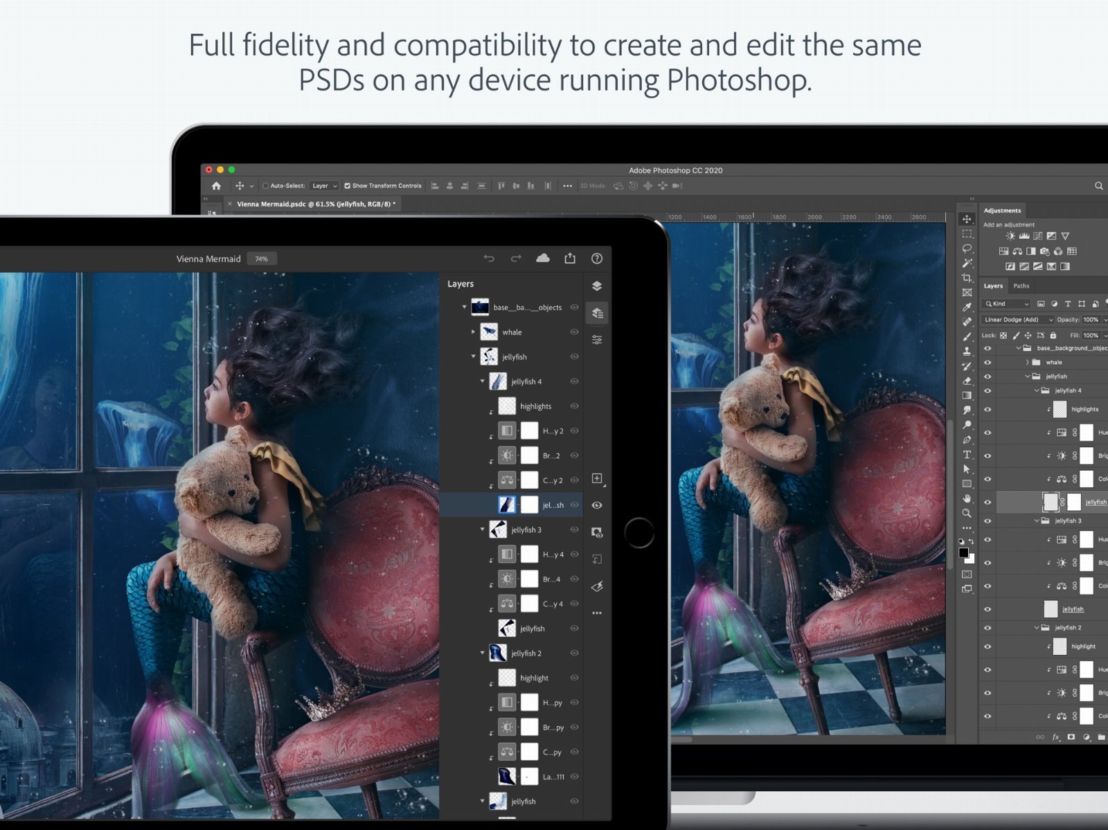Uncheck Show Transform Controls

point(348,186)
